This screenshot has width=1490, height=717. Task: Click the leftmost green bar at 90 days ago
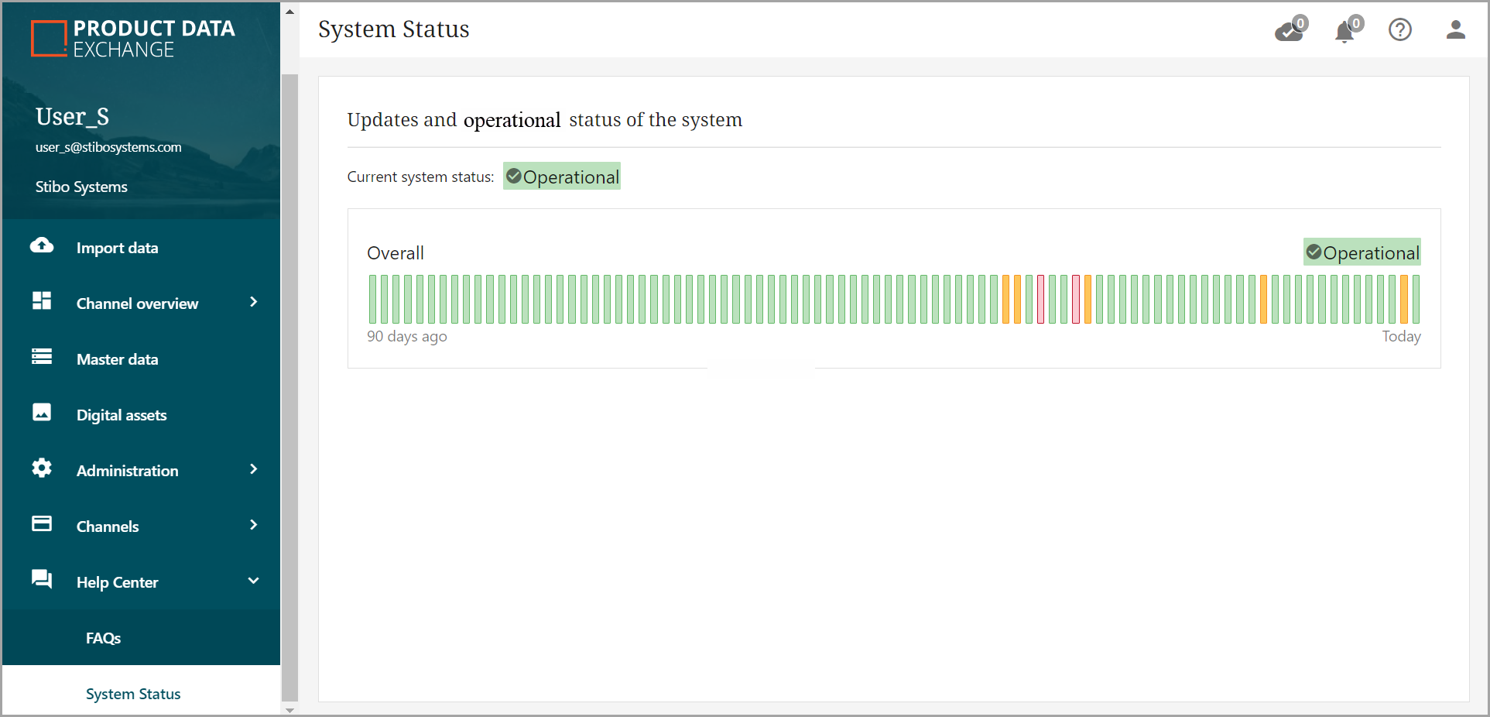point(372,299)
